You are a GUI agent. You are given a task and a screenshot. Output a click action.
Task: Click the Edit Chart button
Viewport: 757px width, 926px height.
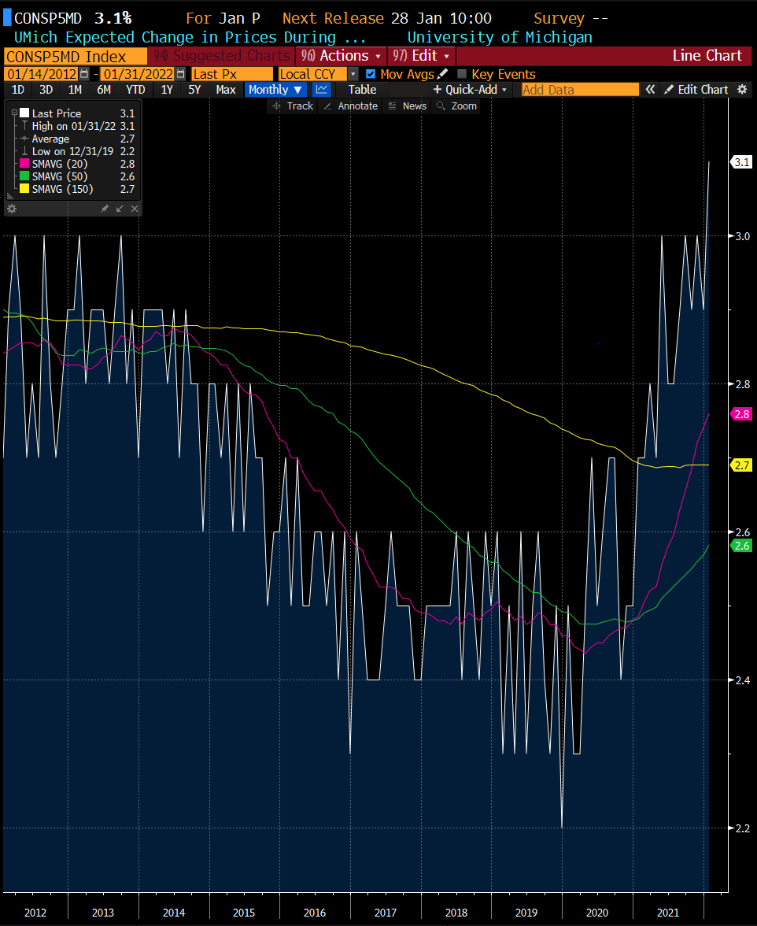(696, 90)
